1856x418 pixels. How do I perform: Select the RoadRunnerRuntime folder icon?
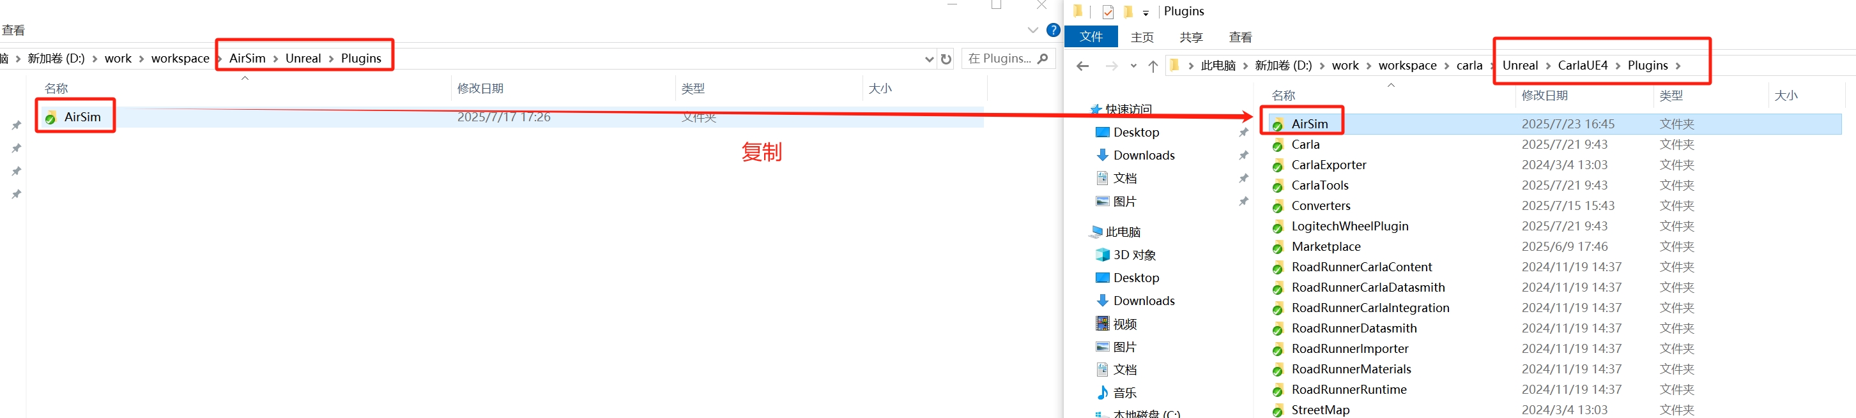(1277, 390)
